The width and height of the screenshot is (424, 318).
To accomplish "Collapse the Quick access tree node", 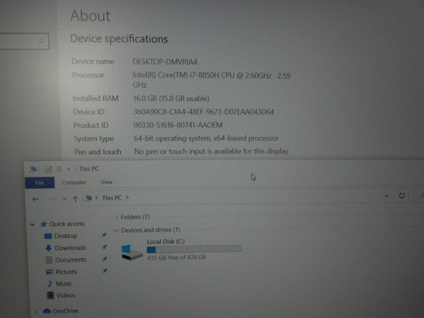I will coord(32,224).
